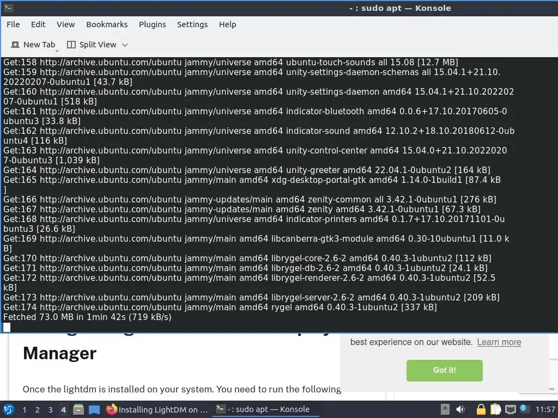Screen dimensions: 558x418
Task: Open the Help menu
Action: (x=227, y=24)
